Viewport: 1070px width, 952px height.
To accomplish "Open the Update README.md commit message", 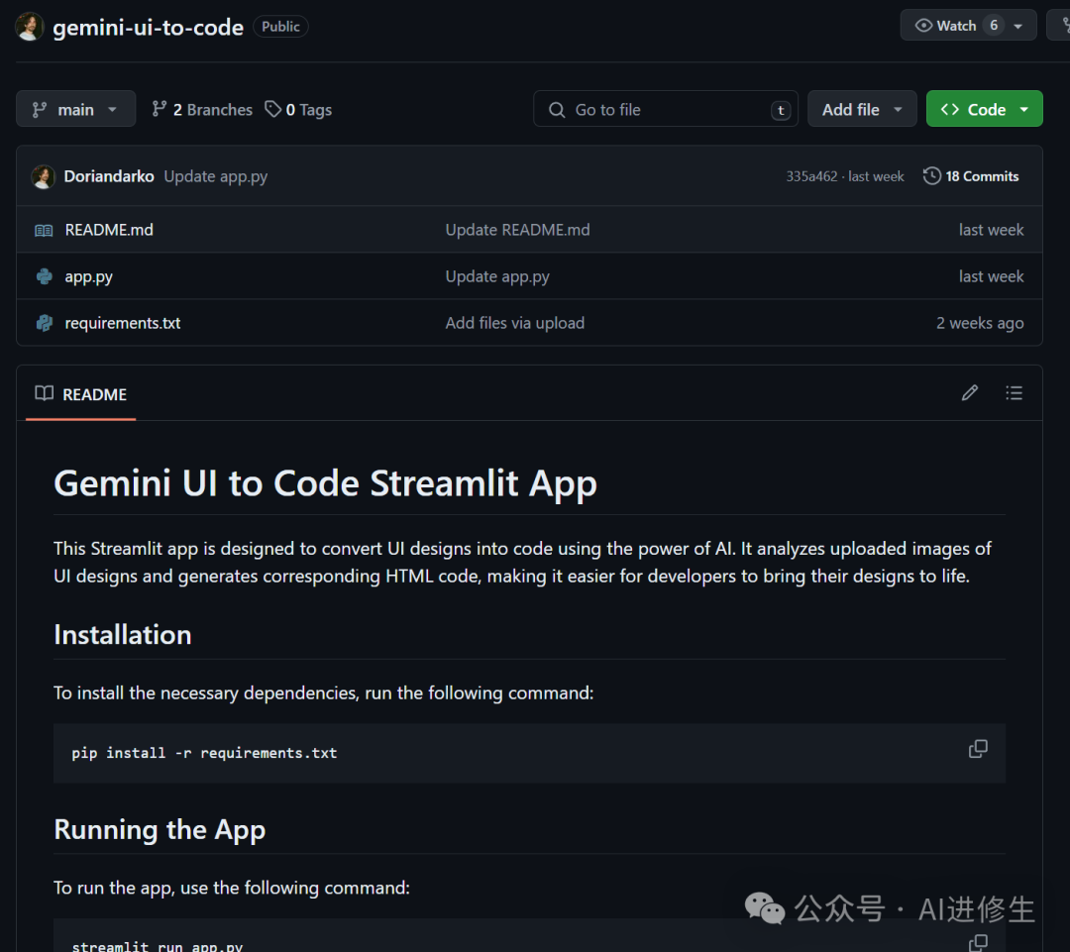I will (517, 230).
